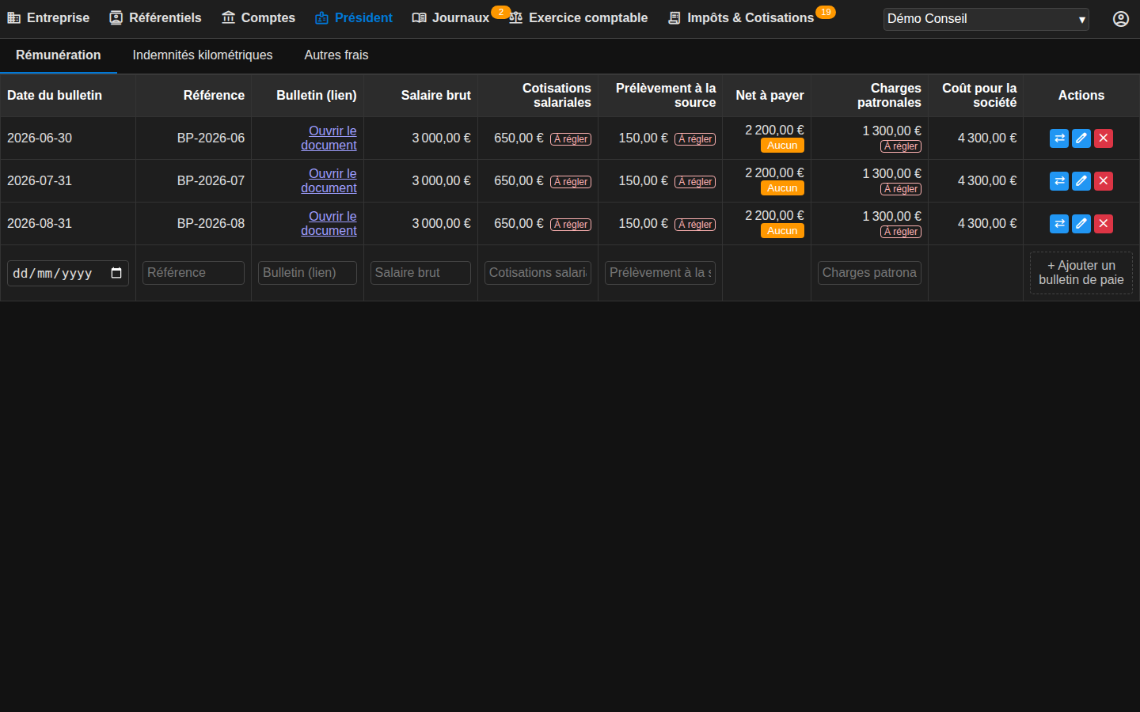Focus the Charges patronales input field
Viewport: 1140px width, 712px height.
pyautogui.click(x=869, y=273)
